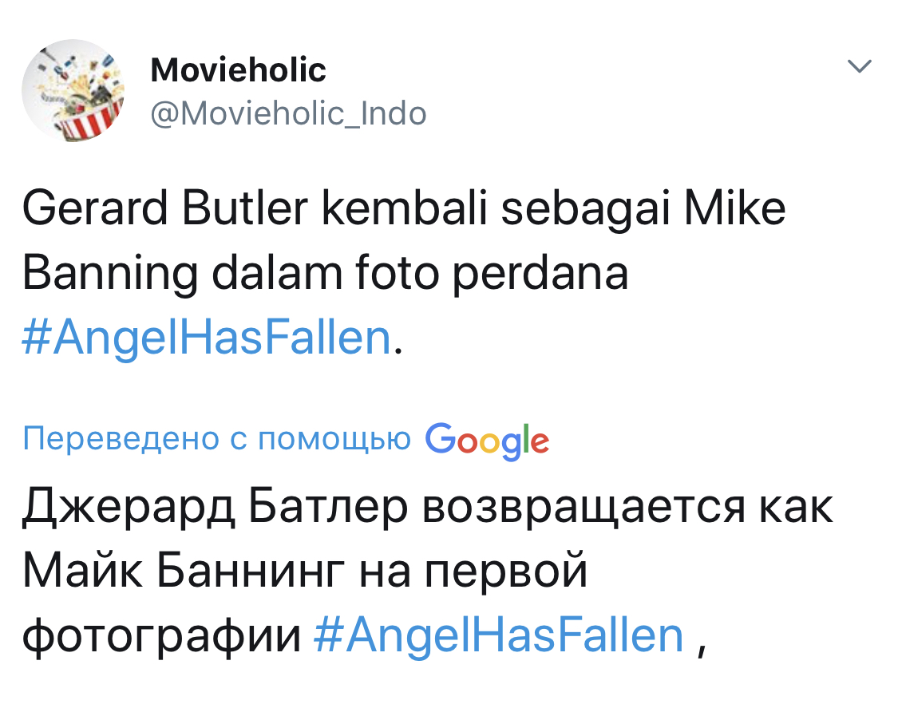Open the Movieholic profile avatar

[73, 90]
